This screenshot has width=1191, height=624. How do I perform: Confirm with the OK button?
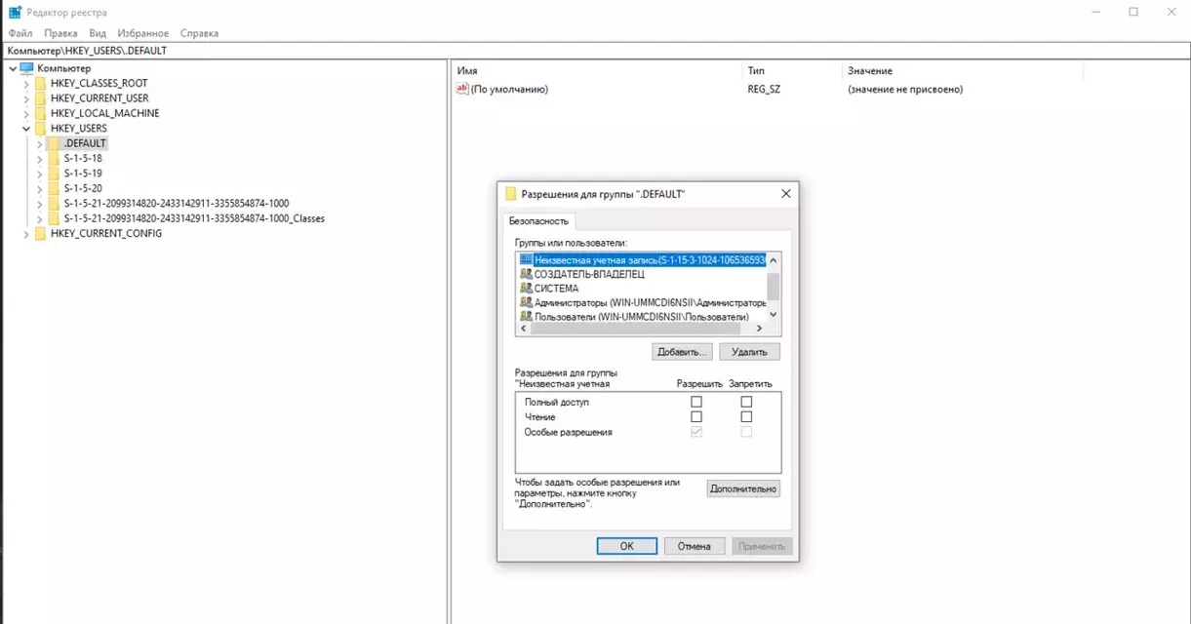pos(627,546)
